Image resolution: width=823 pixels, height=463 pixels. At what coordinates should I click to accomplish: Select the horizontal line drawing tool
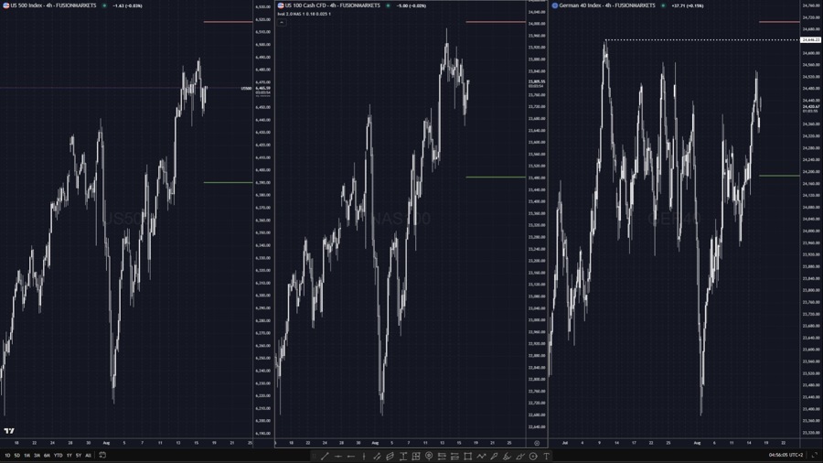[337, 456]
